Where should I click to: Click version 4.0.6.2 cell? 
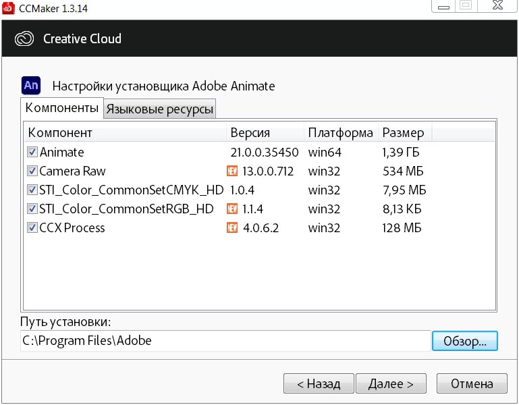click(x=261, y=228)
